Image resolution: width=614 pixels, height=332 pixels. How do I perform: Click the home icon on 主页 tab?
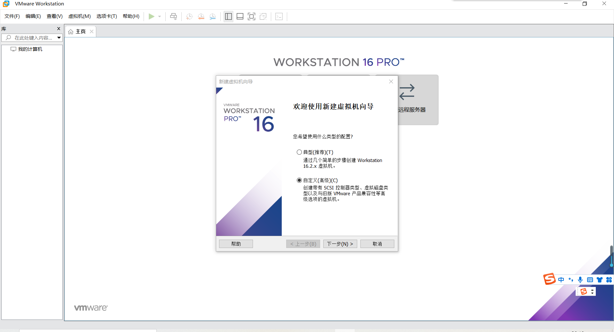(71, 32)
